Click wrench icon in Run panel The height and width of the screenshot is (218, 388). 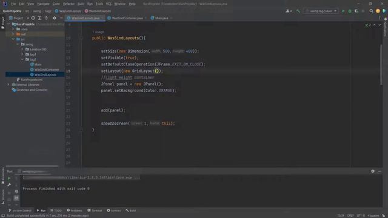9,185
